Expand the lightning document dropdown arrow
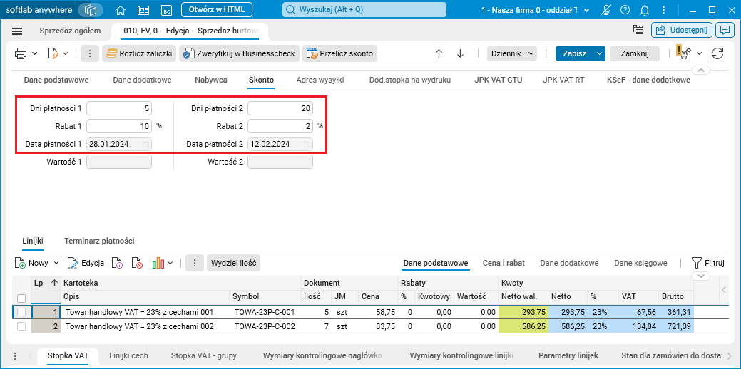 [x=66, y=54]
